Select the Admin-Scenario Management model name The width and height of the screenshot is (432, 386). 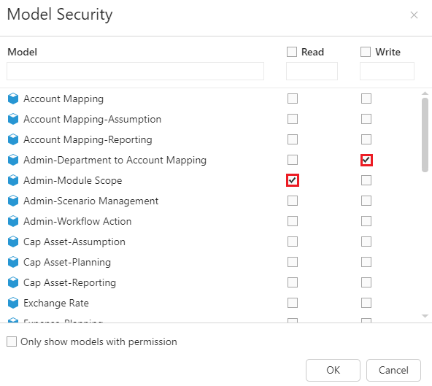coord(91,201)
